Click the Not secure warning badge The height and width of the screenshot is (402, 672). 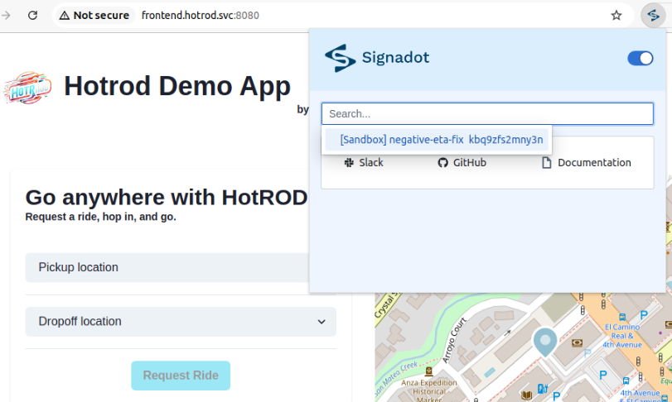(94, 16)
